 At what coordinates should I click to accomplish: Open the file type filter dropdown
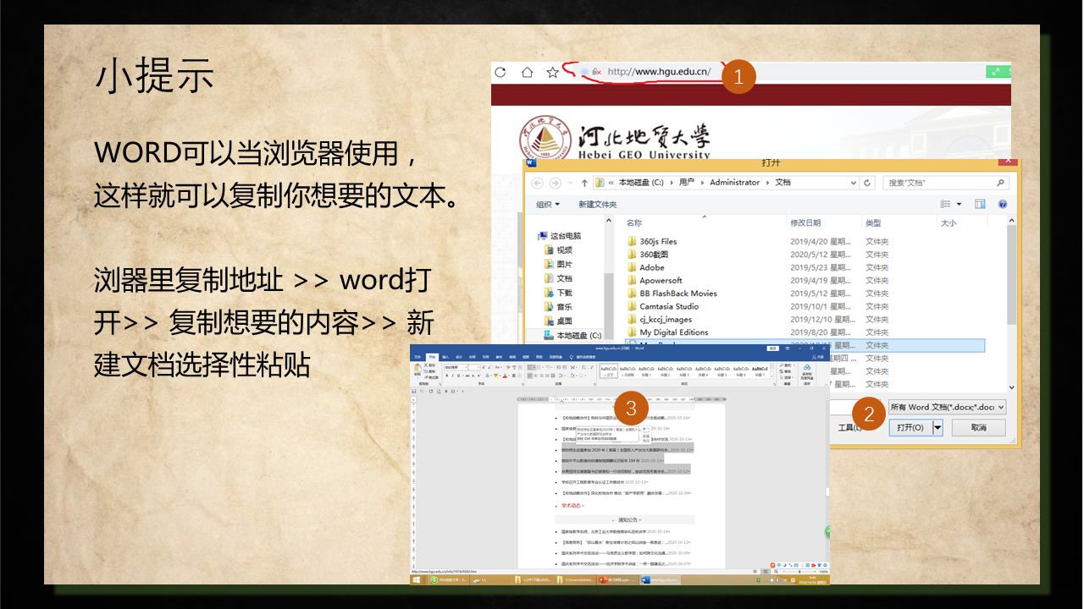(947, 407)
